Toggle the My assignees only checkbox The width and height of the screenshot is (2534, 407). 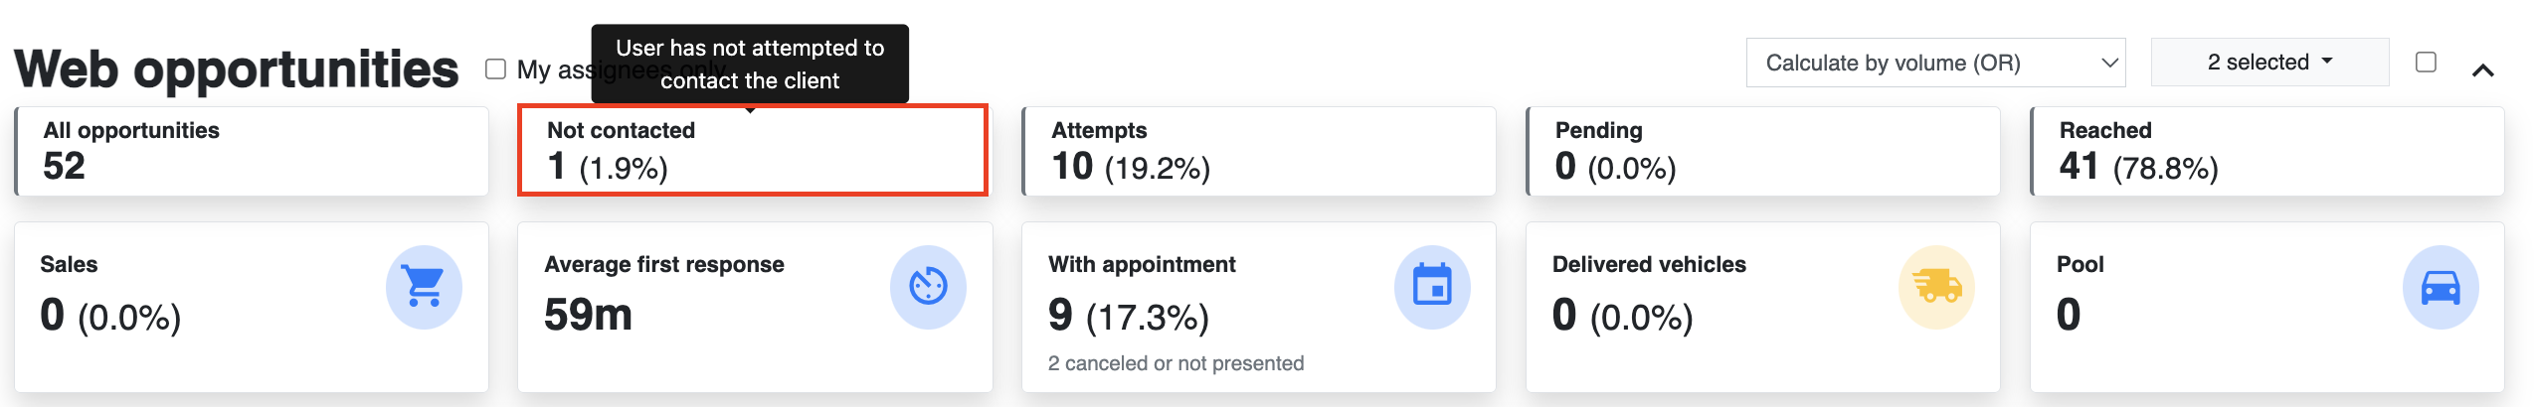coord(495,68)
